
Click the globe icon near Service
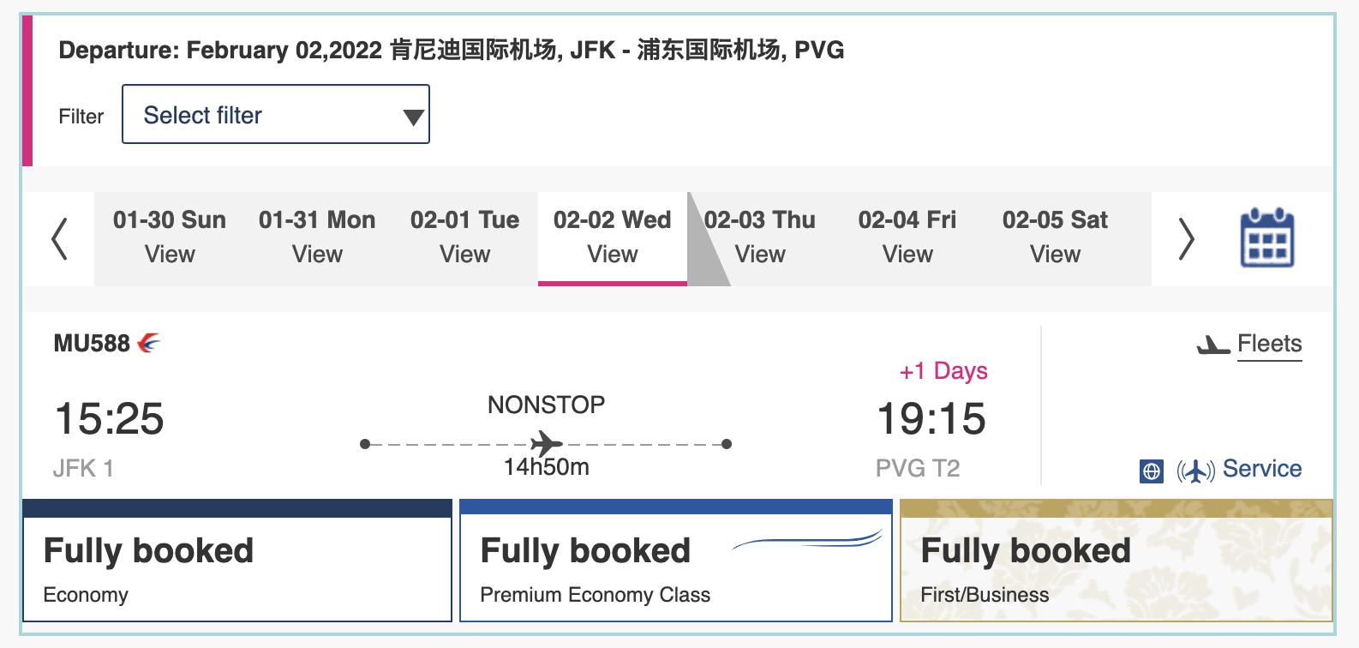(x=1152, y=471)
